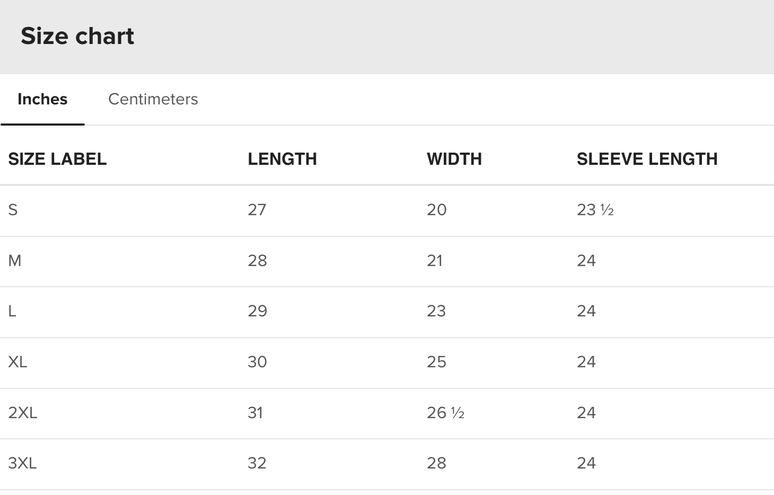Click length value 30 in XL row
This screenshot has height=495, width=774.
pyautogui.click(x=257, y=362)
